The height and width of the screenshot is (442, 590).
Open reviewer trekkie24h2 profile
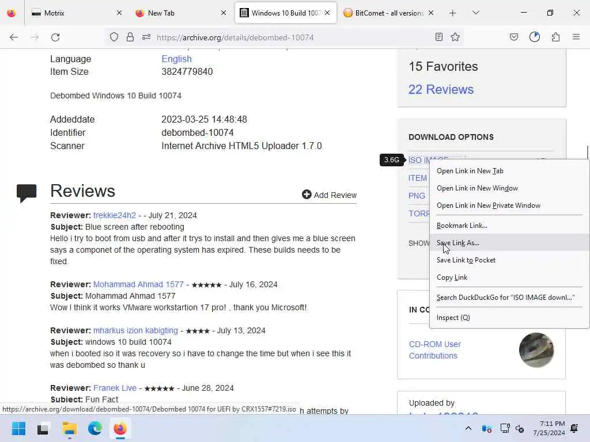pos(115,215)
